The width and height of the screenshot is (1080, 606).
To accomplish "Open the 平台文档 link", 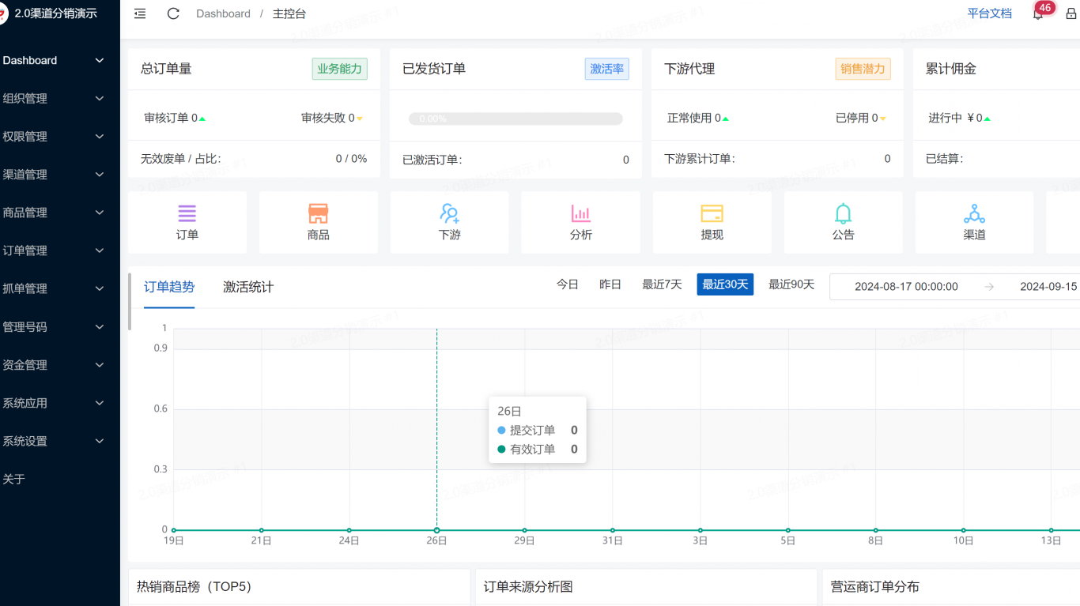I will [990, 13].
